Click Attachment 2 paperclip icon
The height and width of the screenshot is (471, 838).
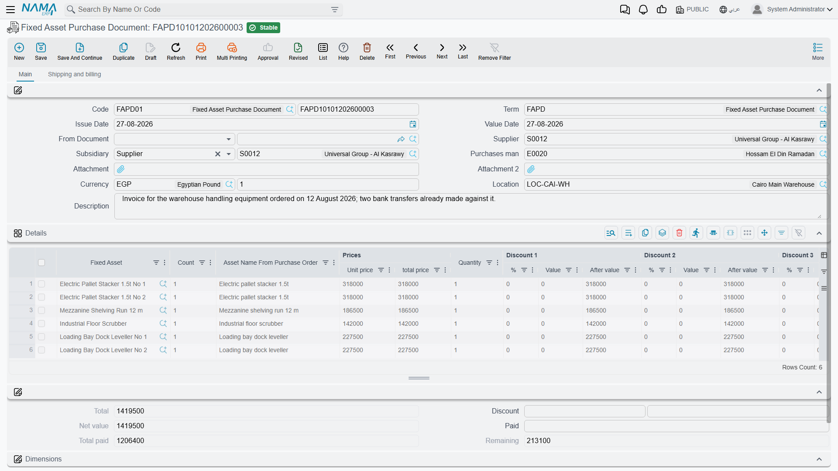(x=531, y=169)
